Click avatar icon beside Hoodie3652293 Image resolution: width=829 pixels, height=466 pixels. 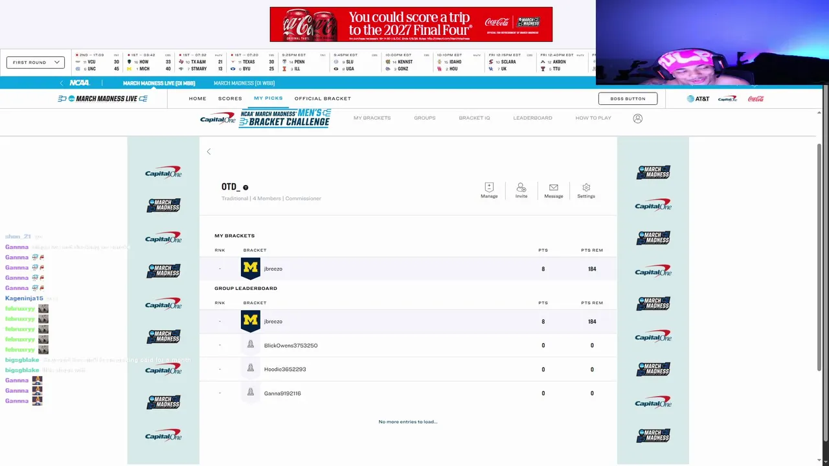(x=251, y=368)
